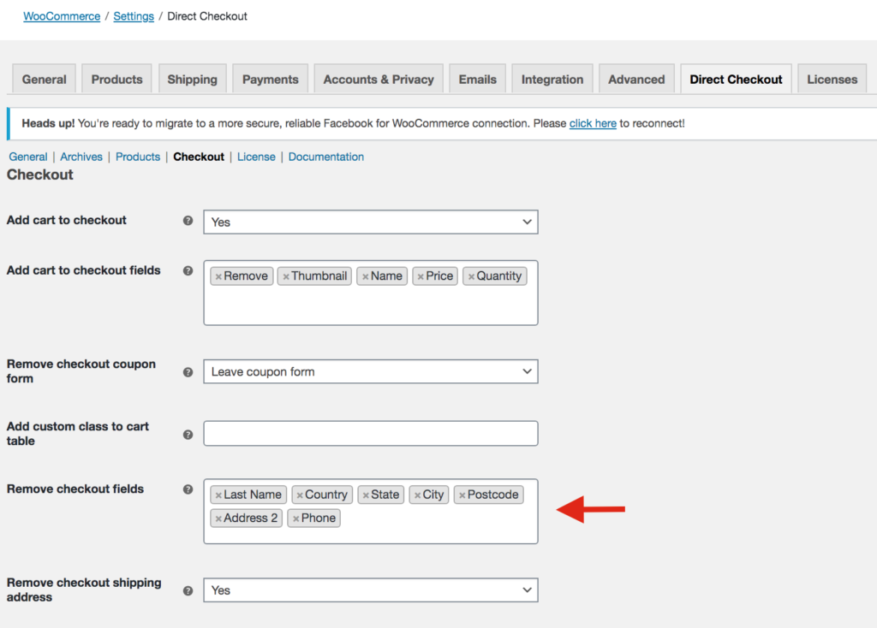The height and width of the screenshot is (628, 877).
Task: Open the Documentation link
Action: click(326, 157)
